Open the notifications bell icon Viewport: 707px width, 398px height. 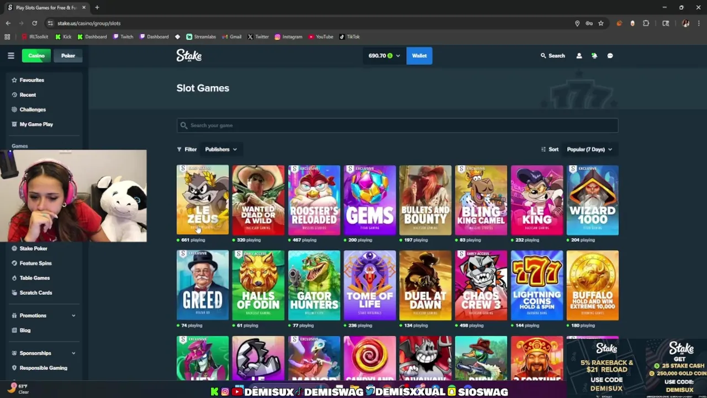594,56
